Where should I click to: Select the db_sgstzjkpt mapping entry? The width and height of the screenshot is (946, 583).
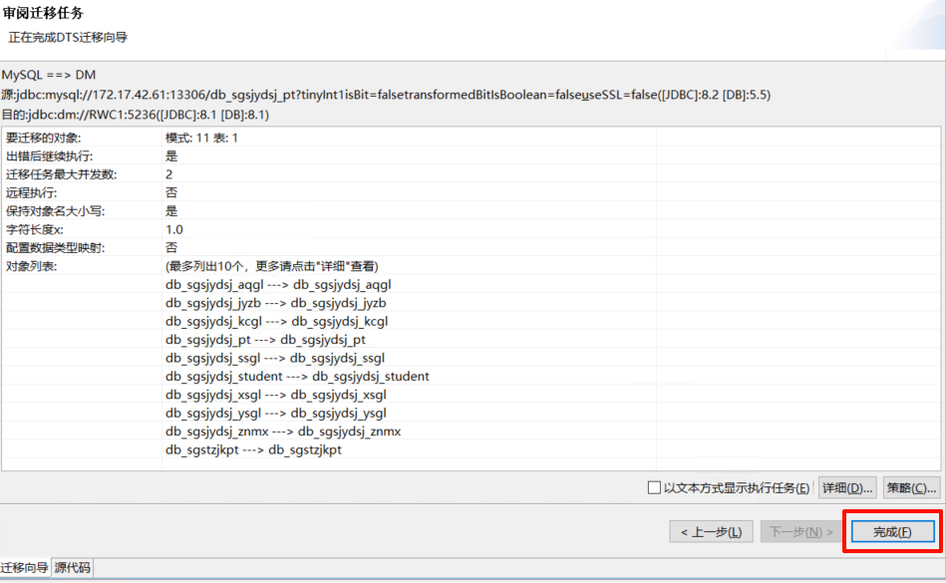pyautogui.click(x=253, y=449)
